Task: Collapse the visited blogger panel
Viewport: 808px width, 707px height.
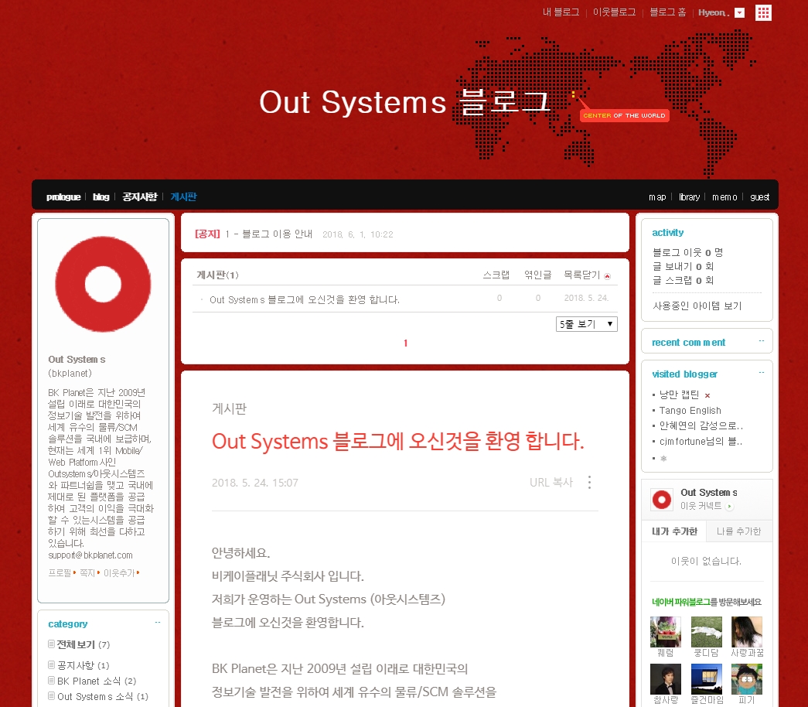Action: tap(762, 372)
